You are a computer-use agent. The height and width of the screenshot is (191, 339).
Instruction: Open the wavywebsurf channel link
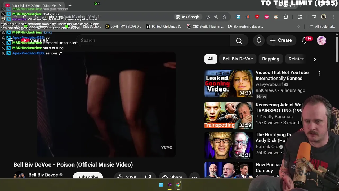pos(270,84)
